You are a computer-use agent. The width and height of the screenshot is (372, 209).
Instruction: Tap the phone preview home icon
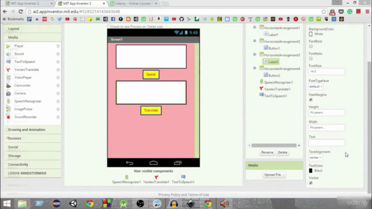[153, 163]
